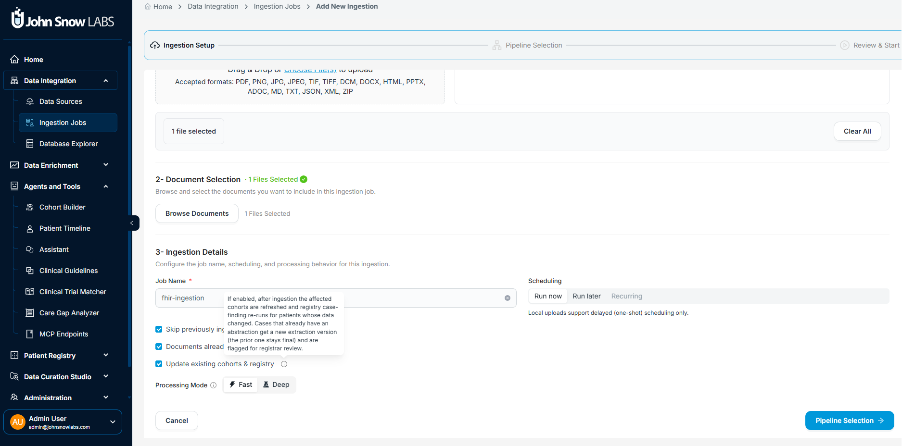
Task: Select Deep processing mode
Action: [x=276, y=384]
